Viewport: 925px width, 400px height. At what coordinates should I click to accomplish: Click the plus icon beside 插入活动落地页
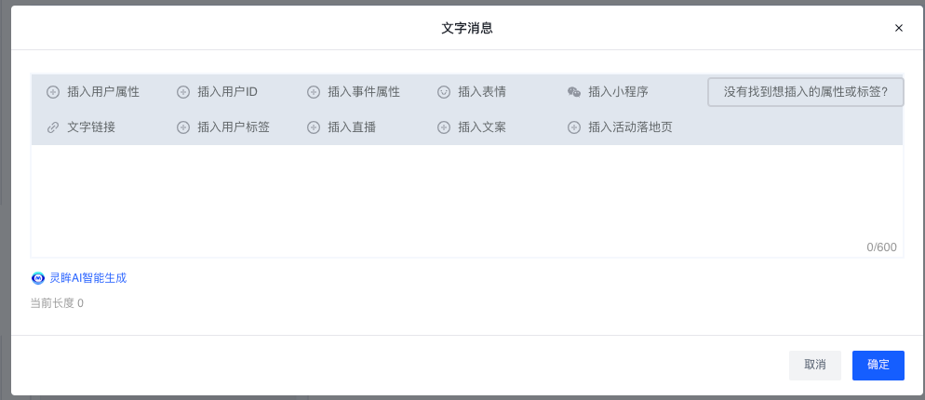tap(574, 127)
